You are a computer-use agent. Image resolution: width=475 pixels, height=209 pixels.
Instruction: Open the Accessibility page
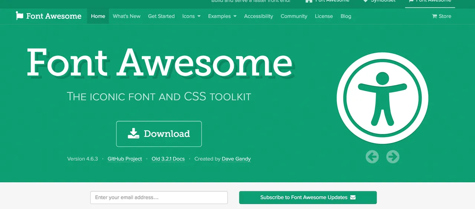(x=259, y=16)
